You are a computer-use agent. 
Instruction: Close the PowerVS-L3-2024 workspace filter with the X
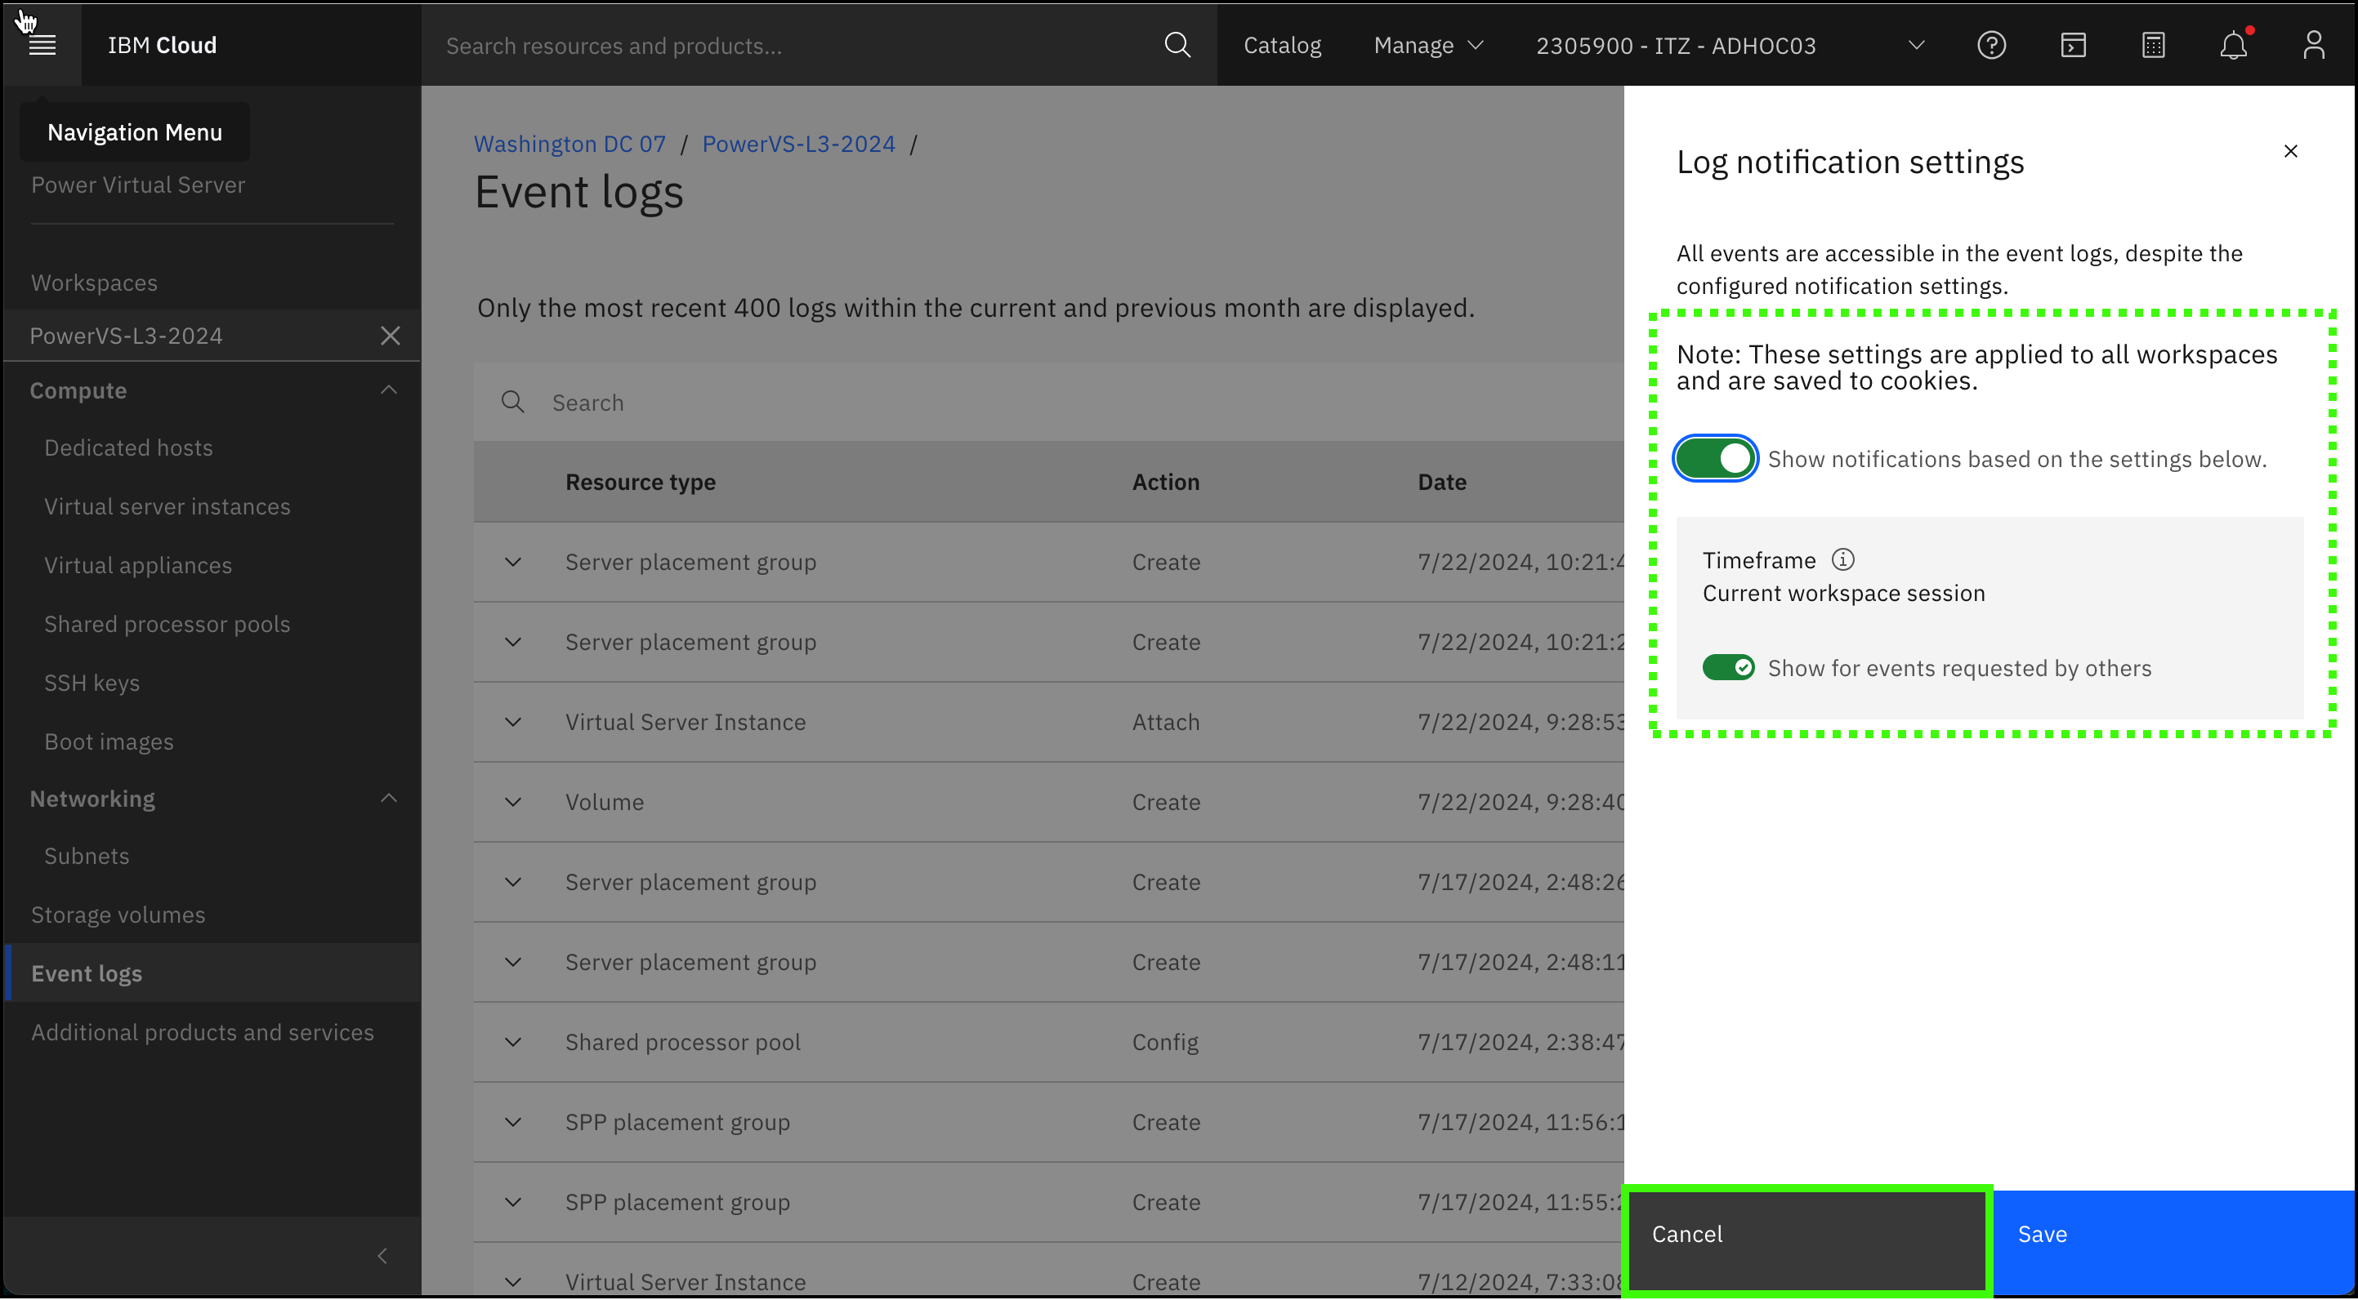click(x=390, y=335)
